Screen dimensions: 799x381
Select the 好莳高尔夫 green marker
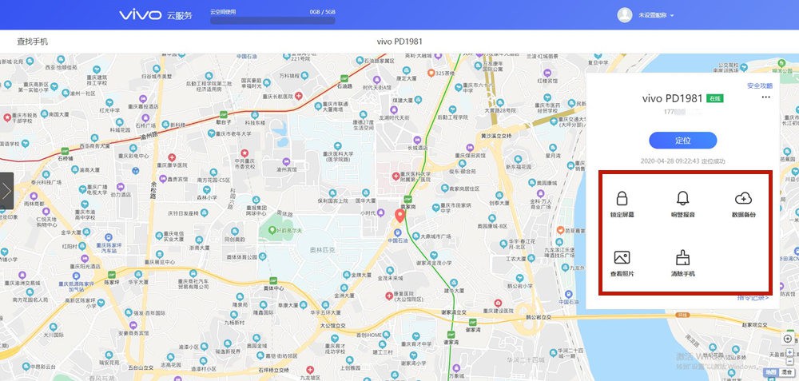272,231
